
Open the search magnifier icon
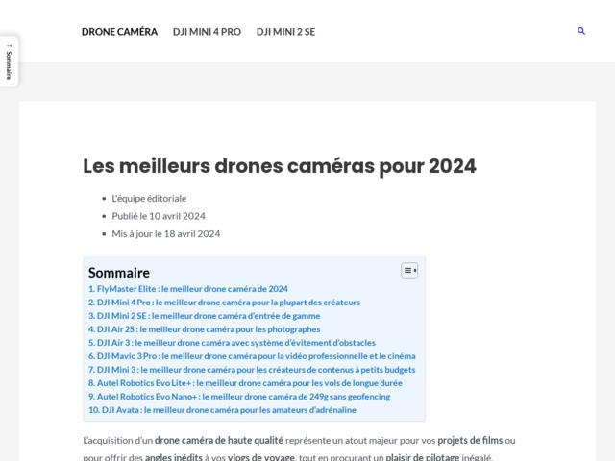(581, 31)
